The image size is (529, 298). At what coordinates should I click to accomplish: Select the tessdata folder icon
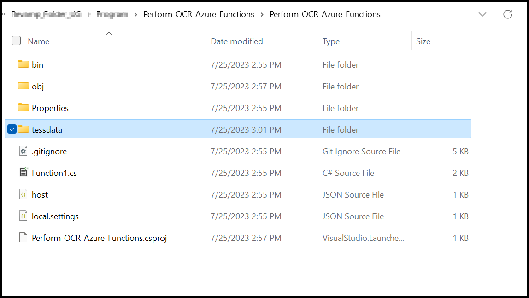point(23,129)
